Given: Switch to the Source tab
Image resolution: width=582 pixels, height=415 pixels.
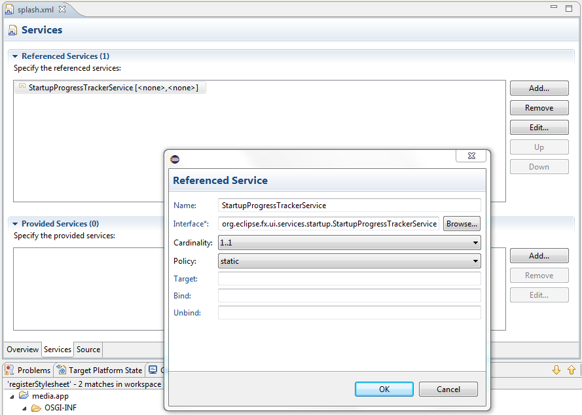Looking at the screenshot, I should click(x=88, y=350).
